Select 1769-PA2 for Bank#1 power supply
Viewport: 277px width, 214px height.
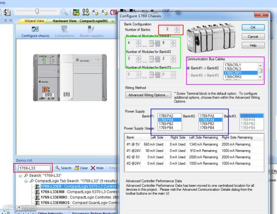(x=170, y=116)
